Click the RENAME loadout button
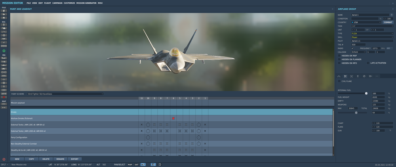The image size is (396, 167). coord(60,159)
